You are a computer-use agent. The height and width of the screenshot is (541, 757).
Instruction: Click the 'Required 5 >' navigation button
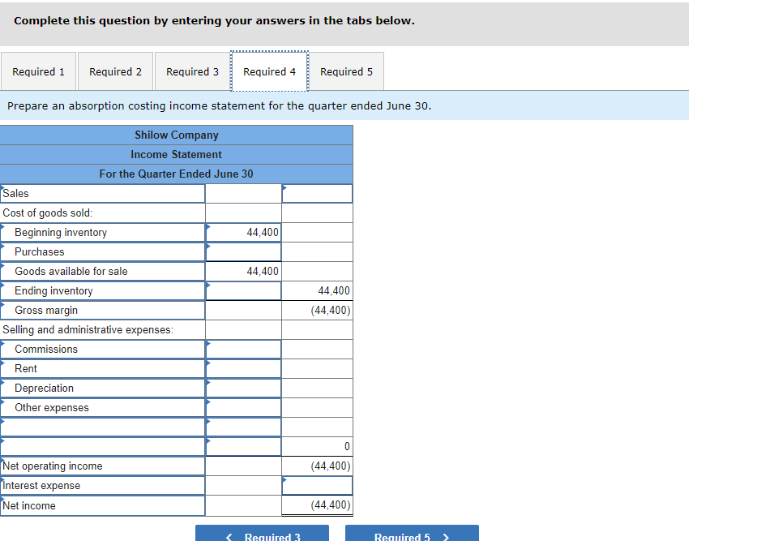(x=411, y=535)
